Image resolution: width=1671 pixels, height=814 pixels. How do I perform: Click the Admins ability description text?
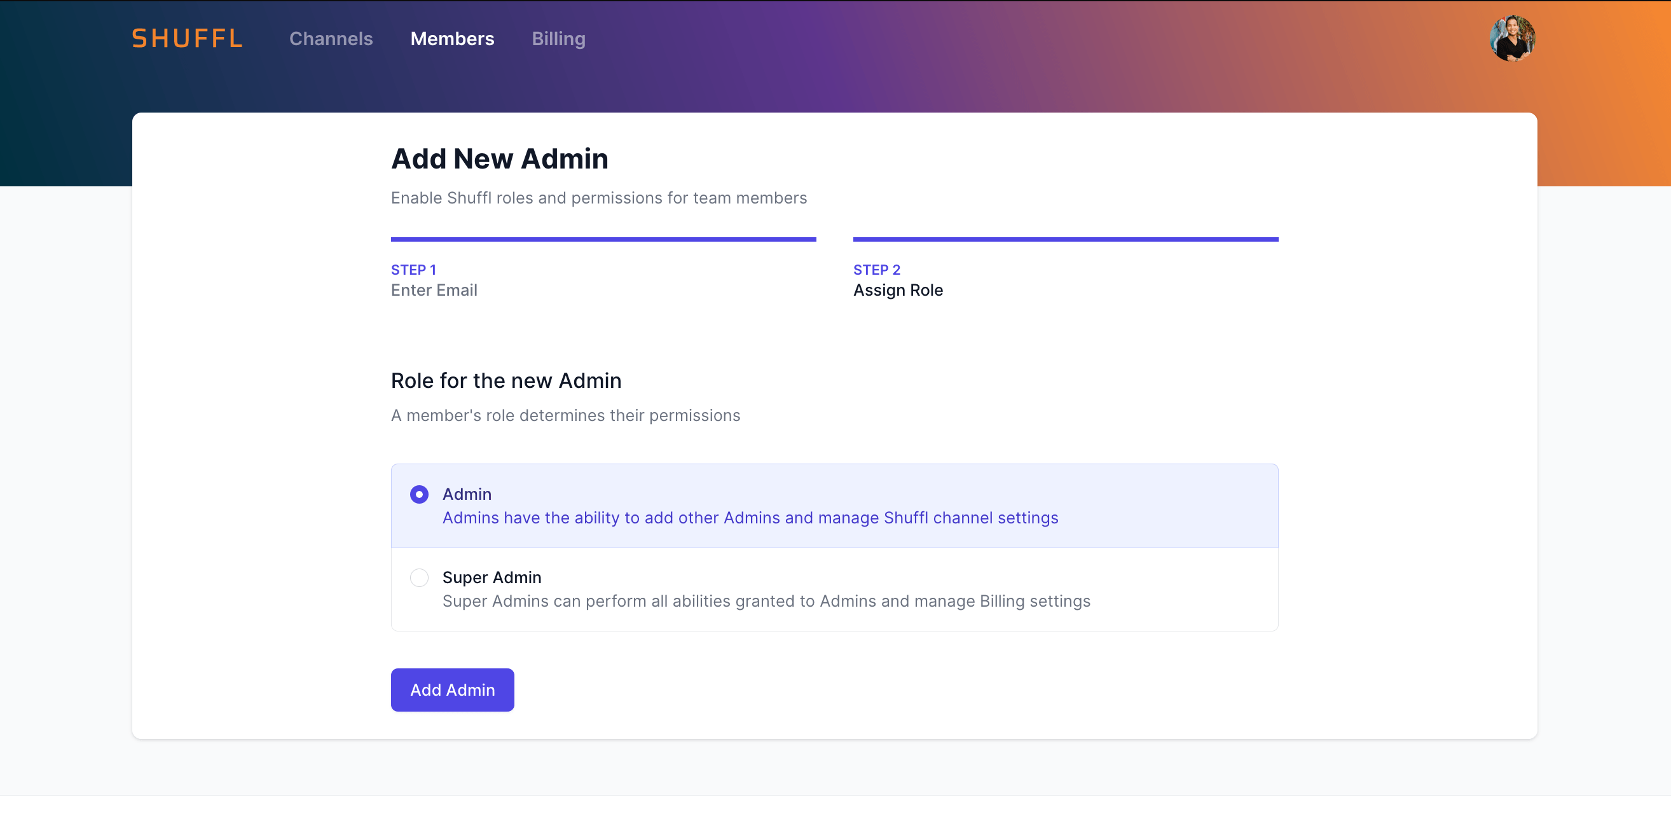pyautogui.click(x=750, y=518)
